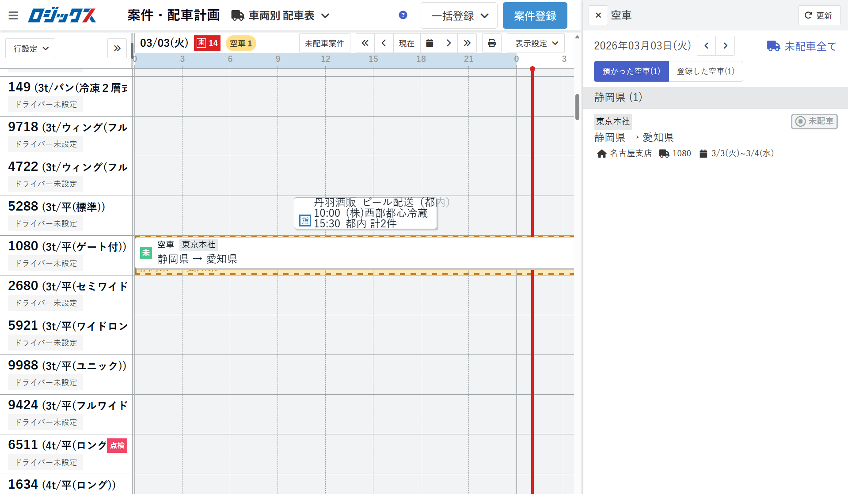
Task: Switch to 登録した空車(1) tab
Action: pyautogui.click(x=705, y=72)
